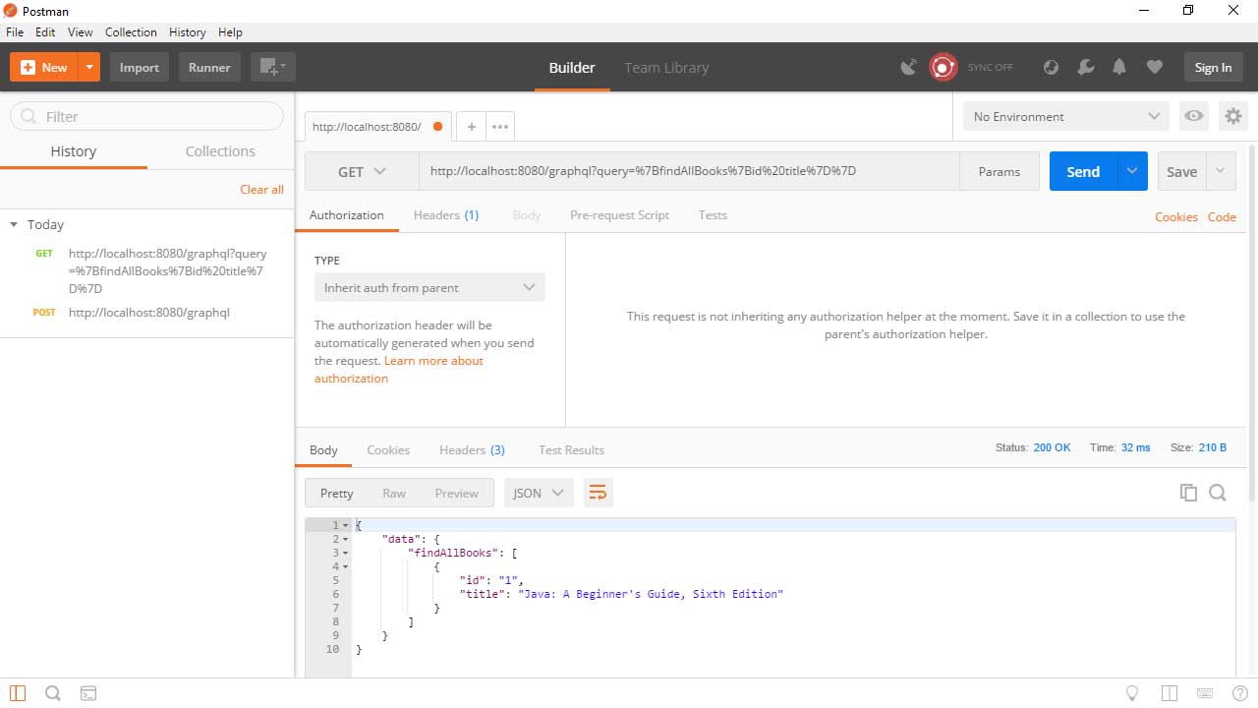
Task: Click the Import button
Action: (x=140, y=67)
